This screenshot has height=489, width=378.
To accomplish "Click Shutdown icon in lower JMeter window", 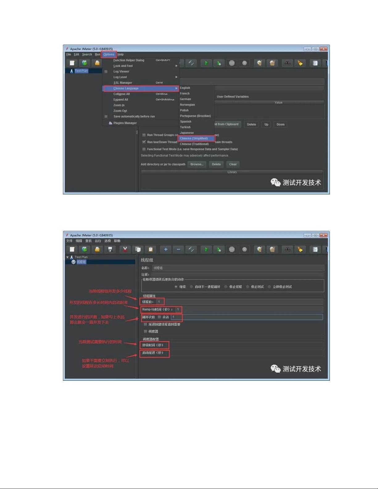I will tap(244, 249).
